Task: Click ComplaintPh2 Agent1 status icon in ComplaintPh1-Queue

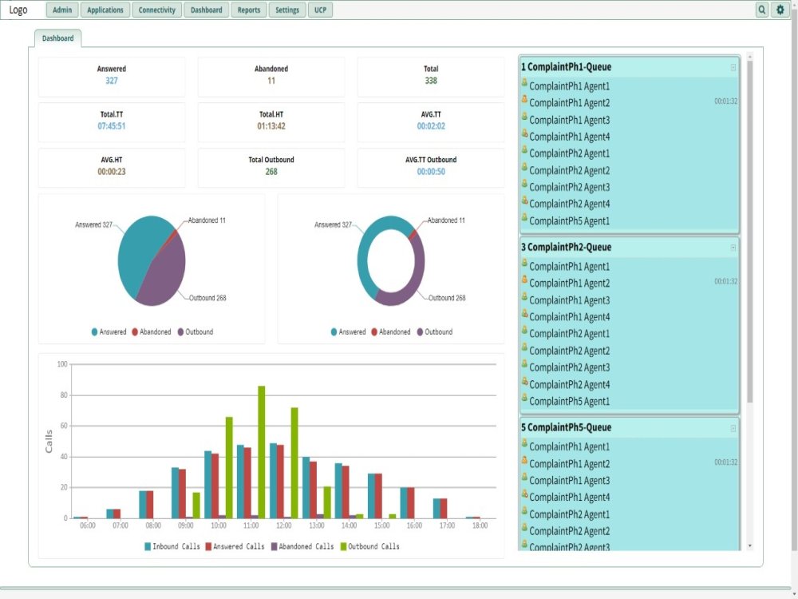Action: (x=524, y=150)
